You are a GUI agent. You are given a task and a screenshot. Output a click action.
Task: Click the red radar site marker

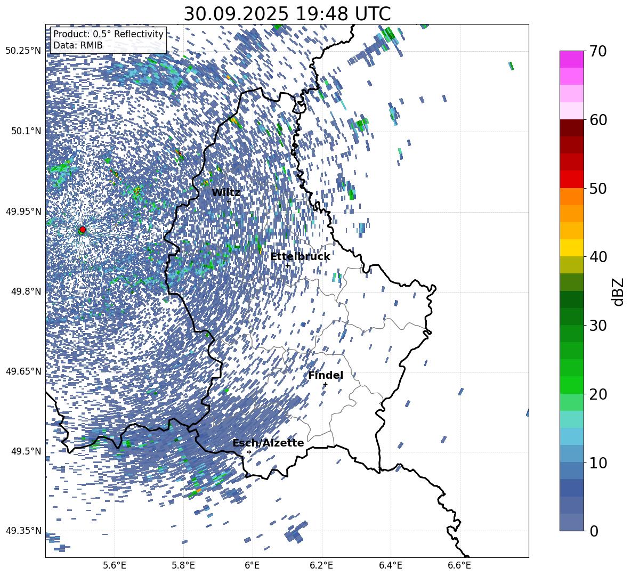(83, 230)
